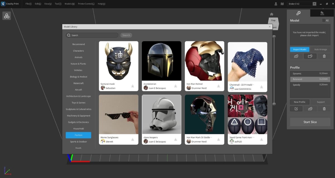Screen dimensions: 335x178
Task: Click the Start Slice button
Action: tap(310, 122)
